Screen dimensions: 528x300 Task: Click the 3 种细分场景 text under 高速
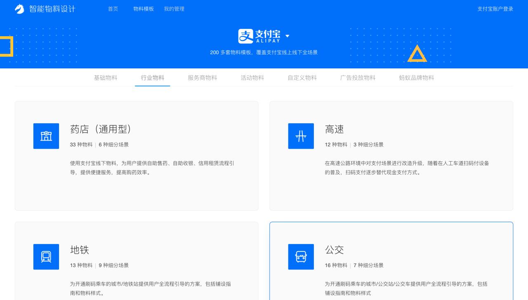tap(369, 145)
